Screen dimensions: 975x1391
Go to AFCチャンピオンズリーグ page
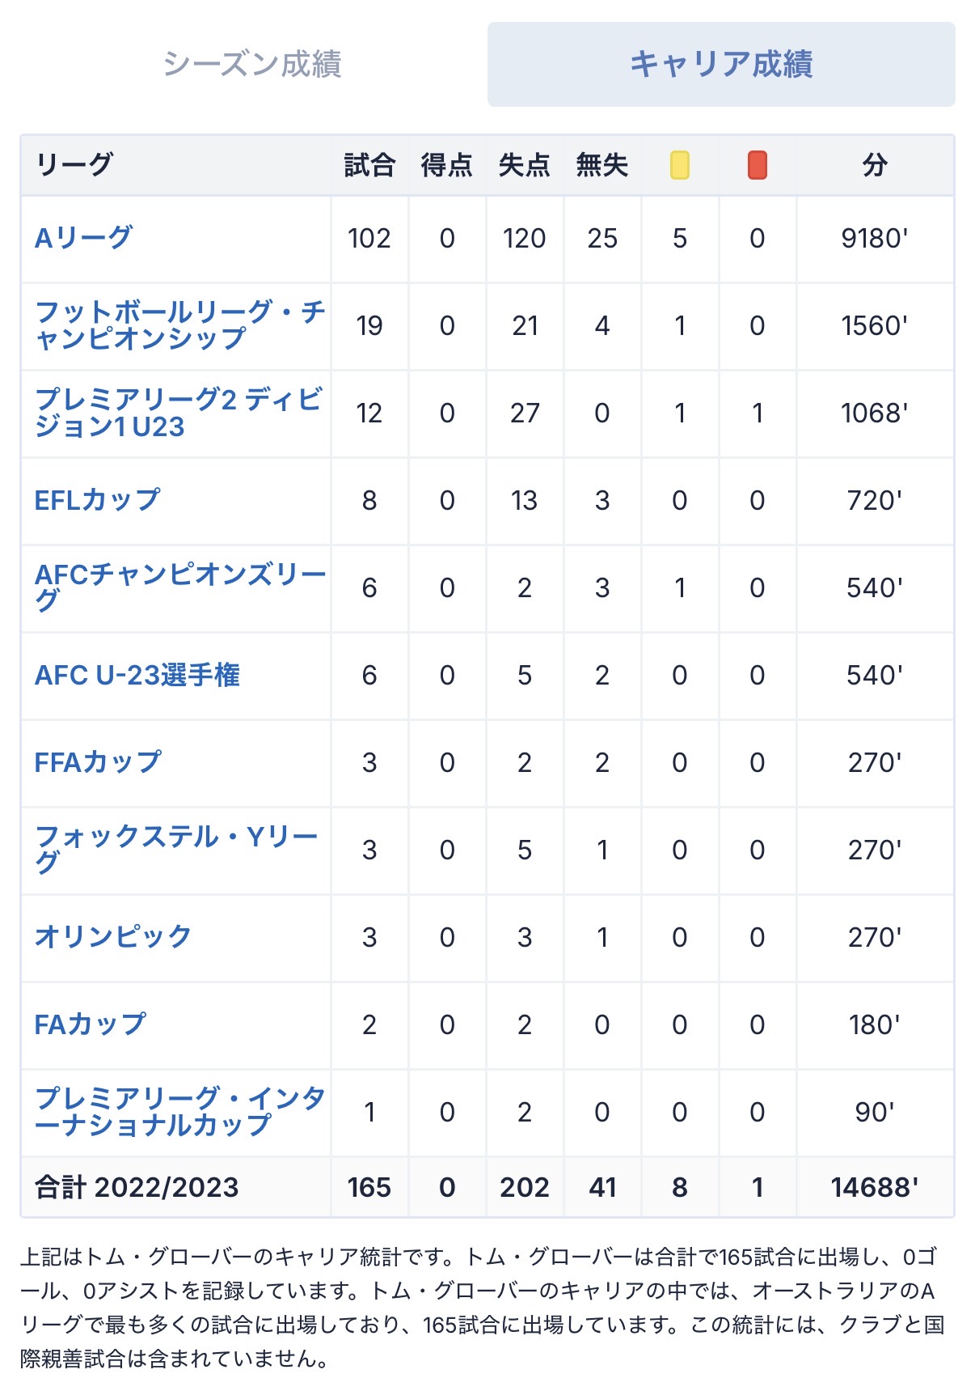pos(179,587)
